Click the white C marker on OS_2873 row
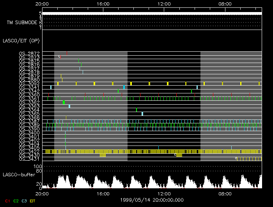The height and width of the screenshot is (207, 273). point(59,56)
